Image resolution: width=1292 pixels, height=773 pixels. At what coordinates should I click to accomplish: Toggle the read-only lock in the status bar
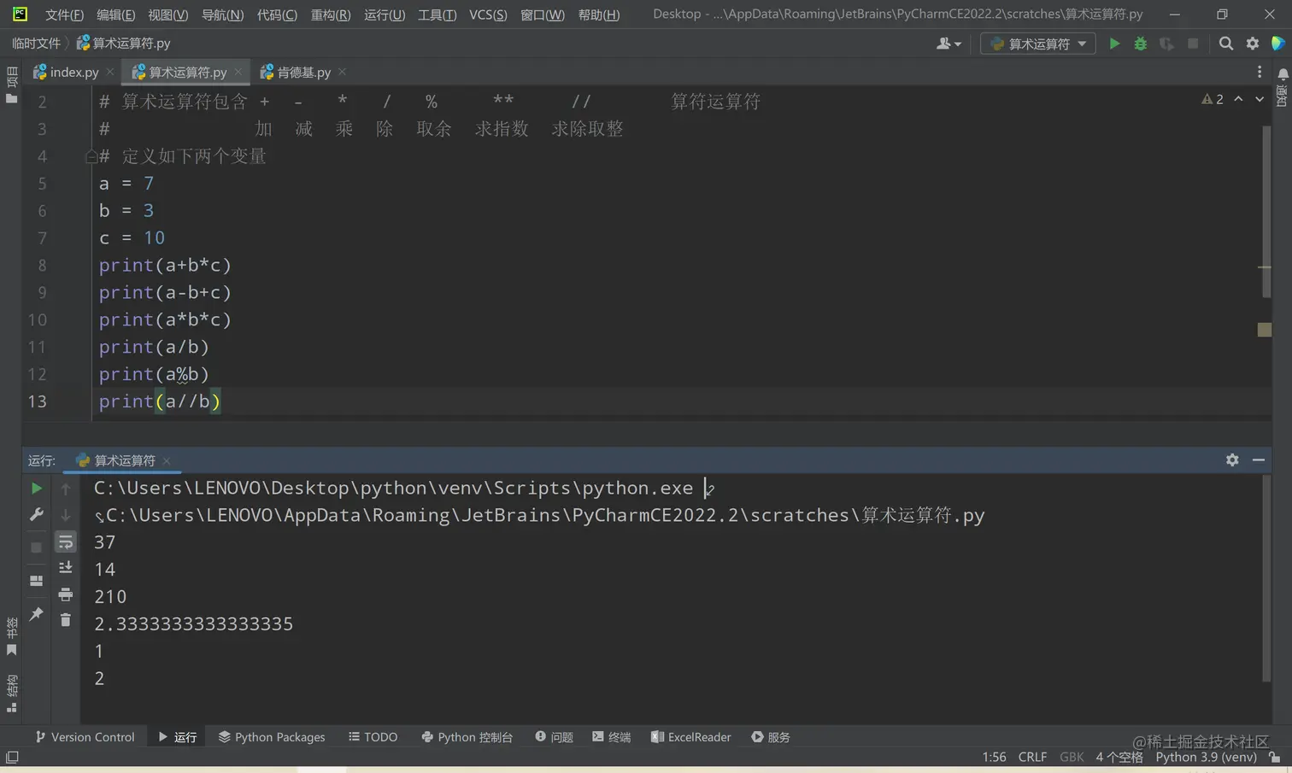coord(1275,758)
